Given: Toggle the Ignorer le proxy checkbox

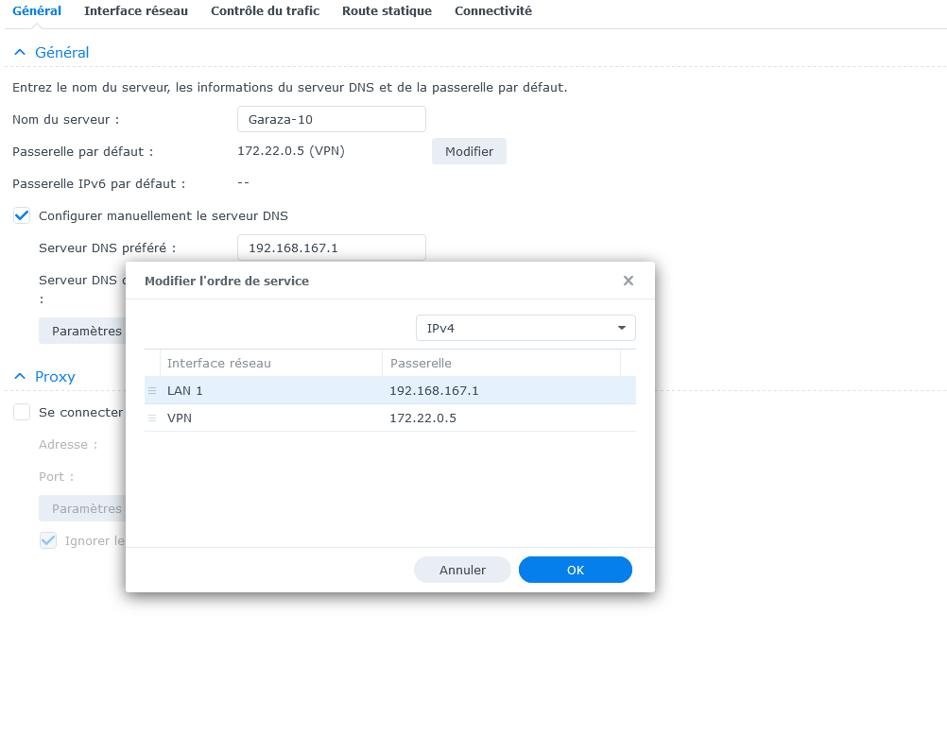Looking at the screenshot, I should (48, 540).
